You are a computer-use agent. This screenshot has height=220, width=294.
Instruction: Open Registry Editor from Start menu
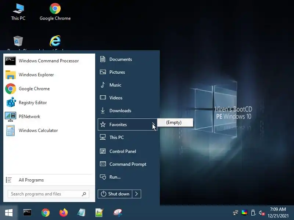[x=49, y=103]
